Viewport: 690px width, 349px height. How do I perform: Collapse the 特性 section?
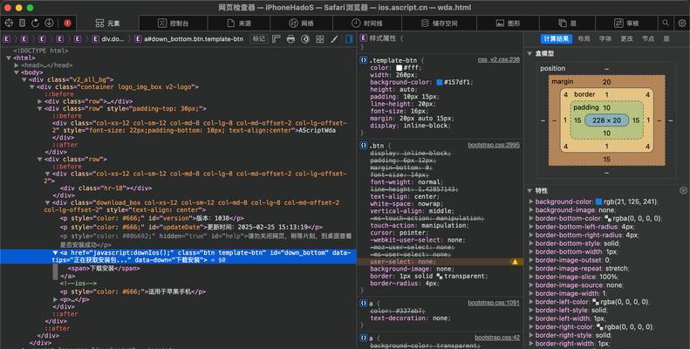tap(529, 190)
